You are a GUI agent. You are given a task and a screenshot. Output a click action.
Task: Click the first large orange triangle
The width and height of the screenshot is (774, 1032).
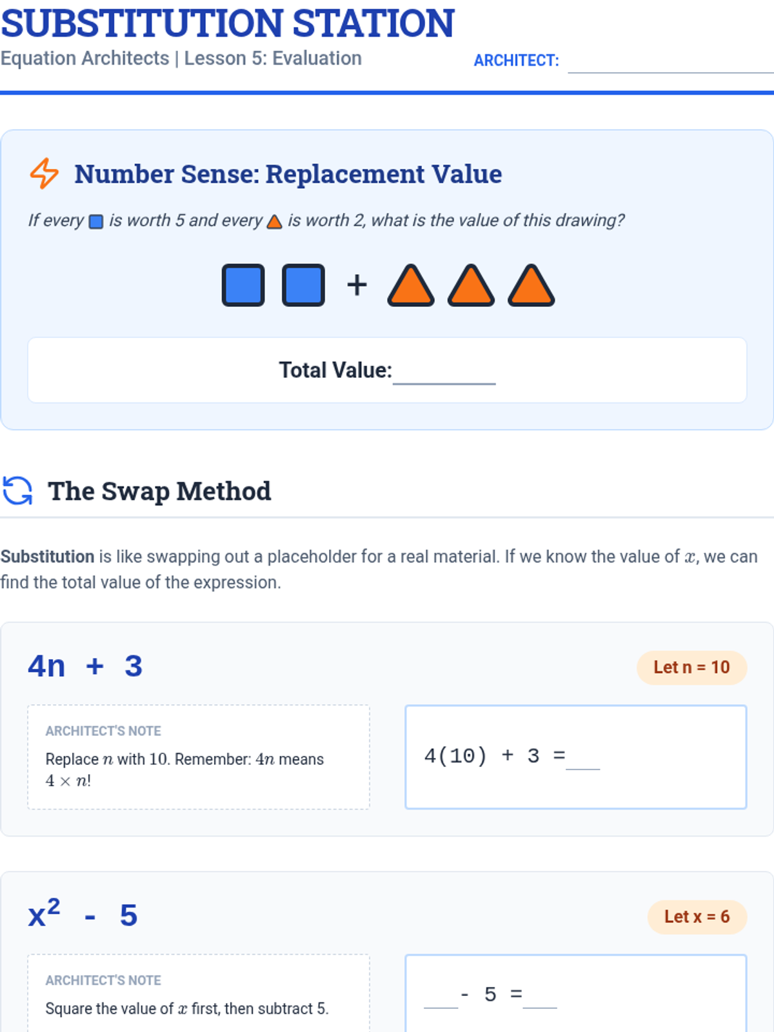click(x=411, y=285)
